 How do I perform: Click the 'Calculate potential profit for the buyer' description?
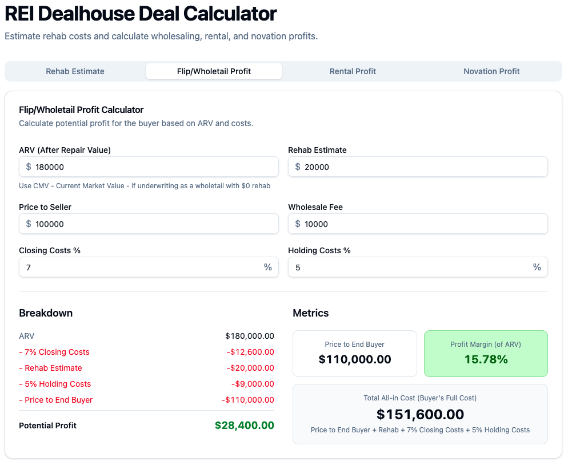tap(136, 123)
